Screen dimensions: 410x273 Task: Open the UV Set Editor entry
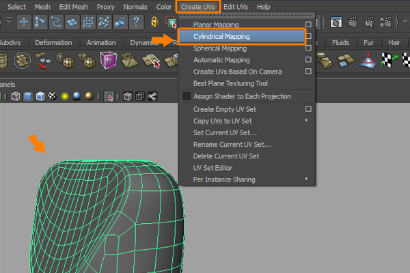tap(213, 167)
